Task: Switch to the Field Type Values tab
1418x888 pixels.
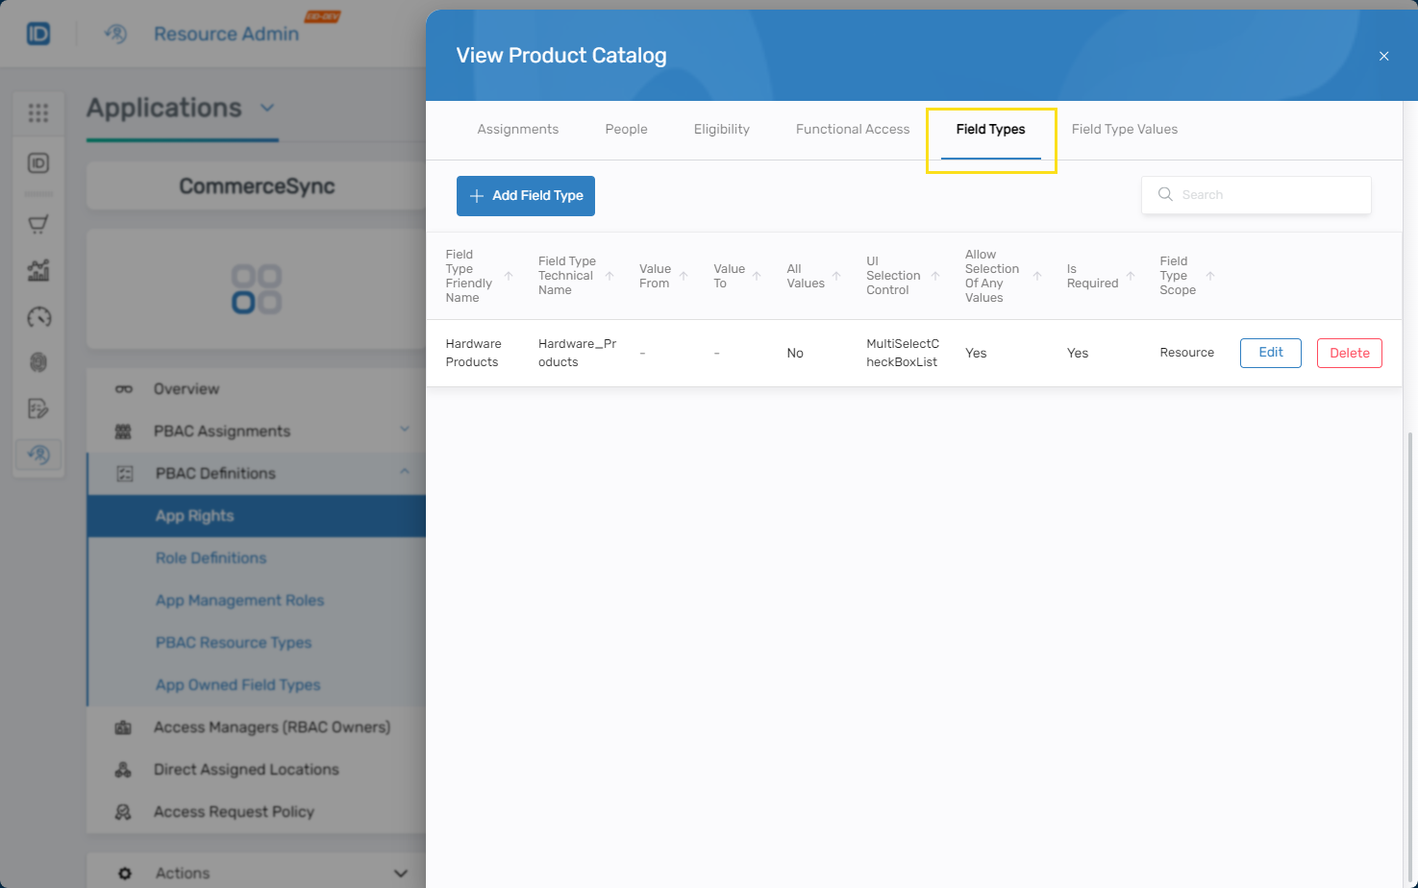Action: 1124,130
